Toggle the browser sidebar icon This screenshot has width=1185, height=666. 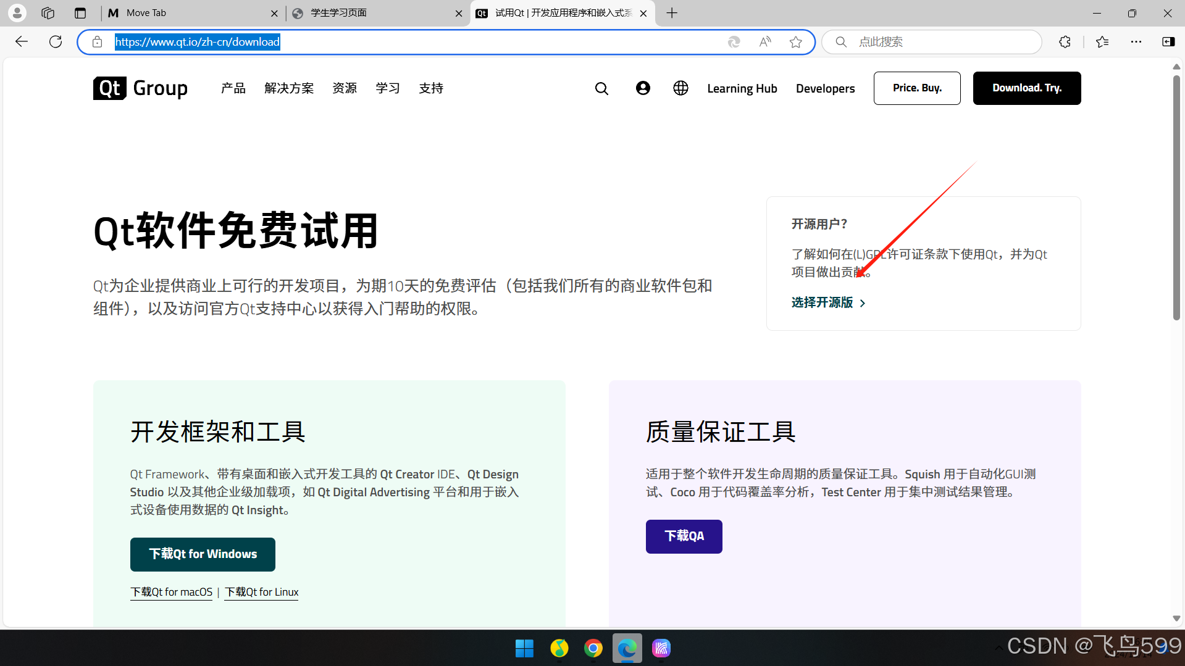pyautogui.click(x=1168, y=41)
